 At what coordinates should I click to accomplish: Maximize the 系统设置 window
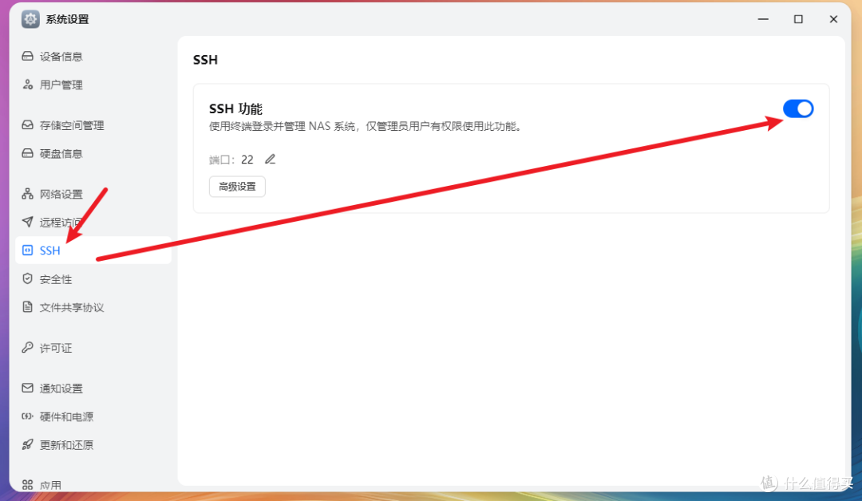pyautogui.click(x=798, y=19)
